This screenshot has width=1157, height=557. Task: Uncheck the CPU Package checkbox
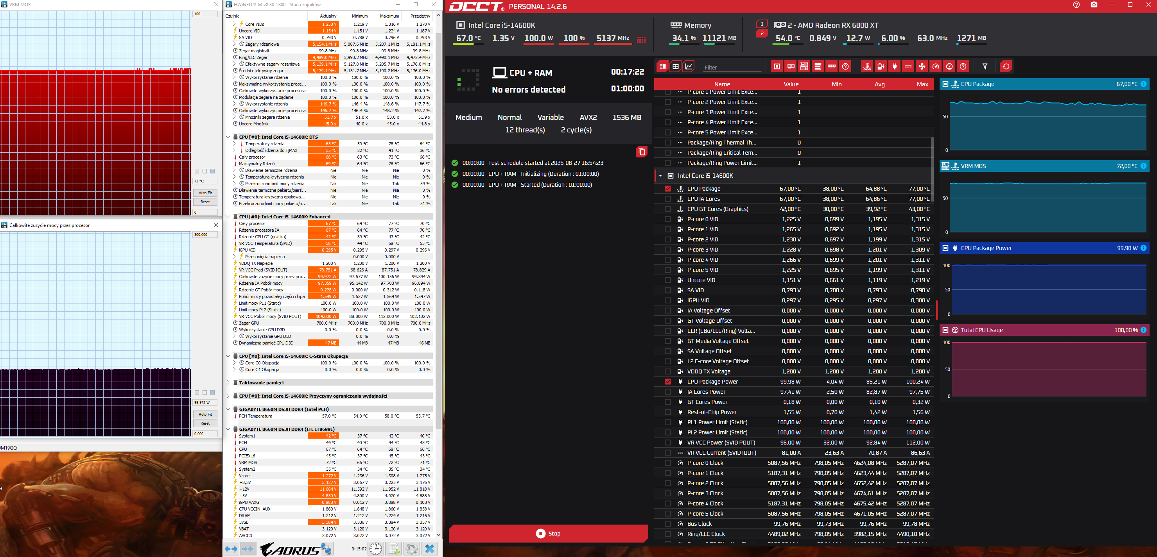click(x=667, y=189)
